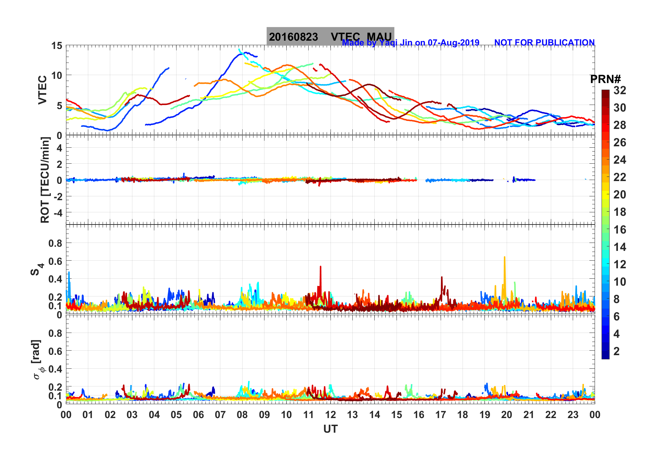This screenshot has width=661, height=449.
Task: Click colorbar tick label 12
Action: tap(620, 264)
